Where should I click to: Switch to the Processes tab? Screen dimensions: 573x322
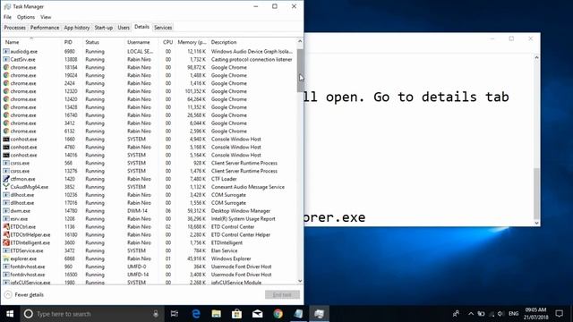14,28
